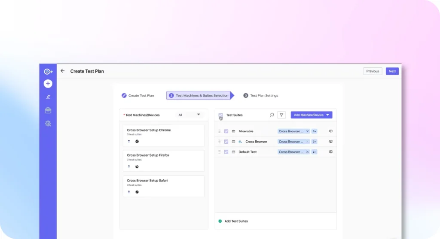Image resolution: width=440 pixels, height=239 pixels.
Task: Uncheck the Default Test suite checkbox
Action: click(x=226, y=152)
